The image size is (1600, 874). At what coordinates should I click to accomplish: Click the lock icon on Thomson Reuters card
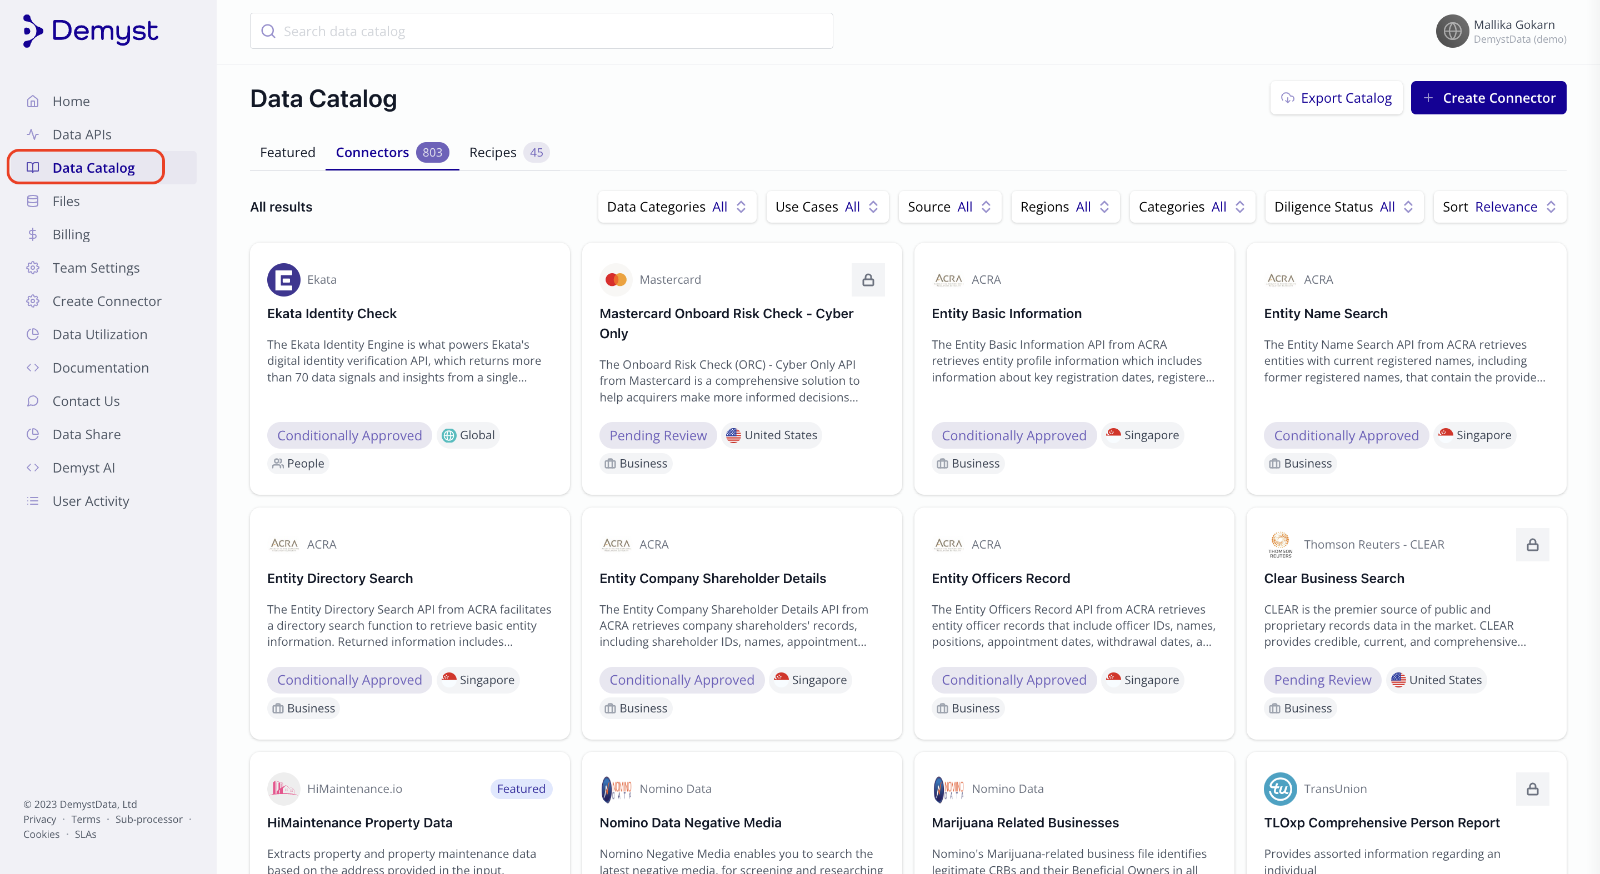[x=1532, y=544]
